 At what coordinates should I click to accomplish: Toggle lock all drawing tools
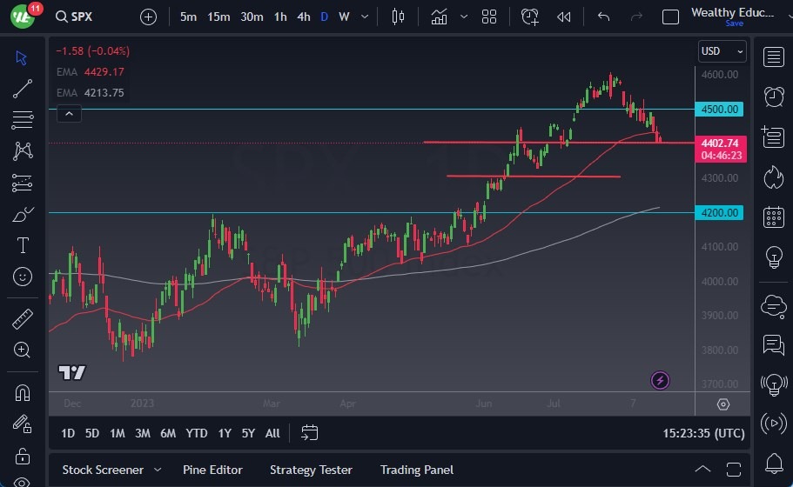pyautogui.click(x=23, y=456)
